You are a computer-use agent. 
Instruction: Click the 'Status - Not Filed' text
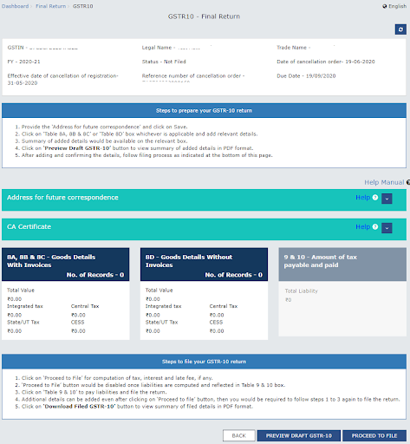pyautogui.click(x=164, y=62)
